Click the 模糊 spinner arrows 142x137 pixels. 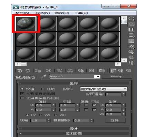coord(49,120)
